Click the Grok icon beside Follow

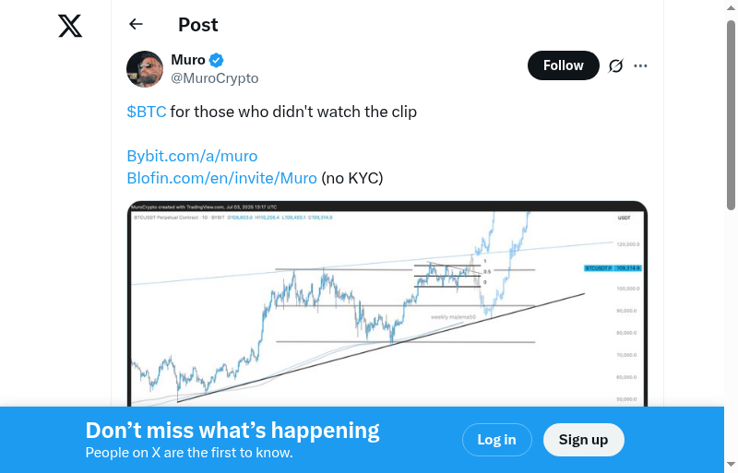tap(616, 65)
